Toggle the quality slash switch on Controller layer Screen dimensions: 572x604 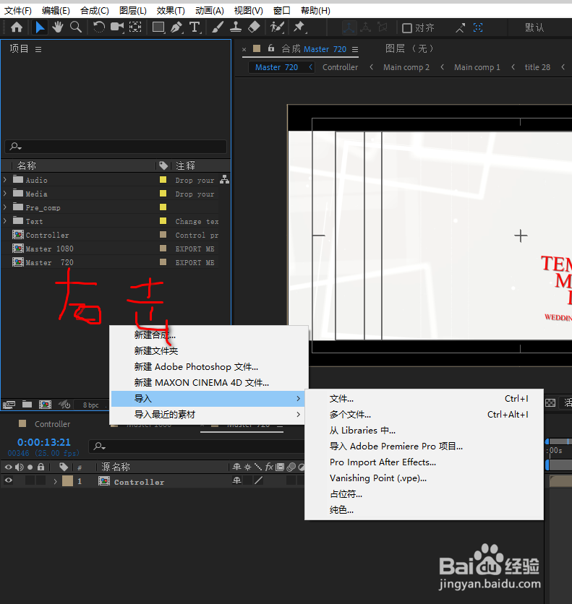coord(258,480)
